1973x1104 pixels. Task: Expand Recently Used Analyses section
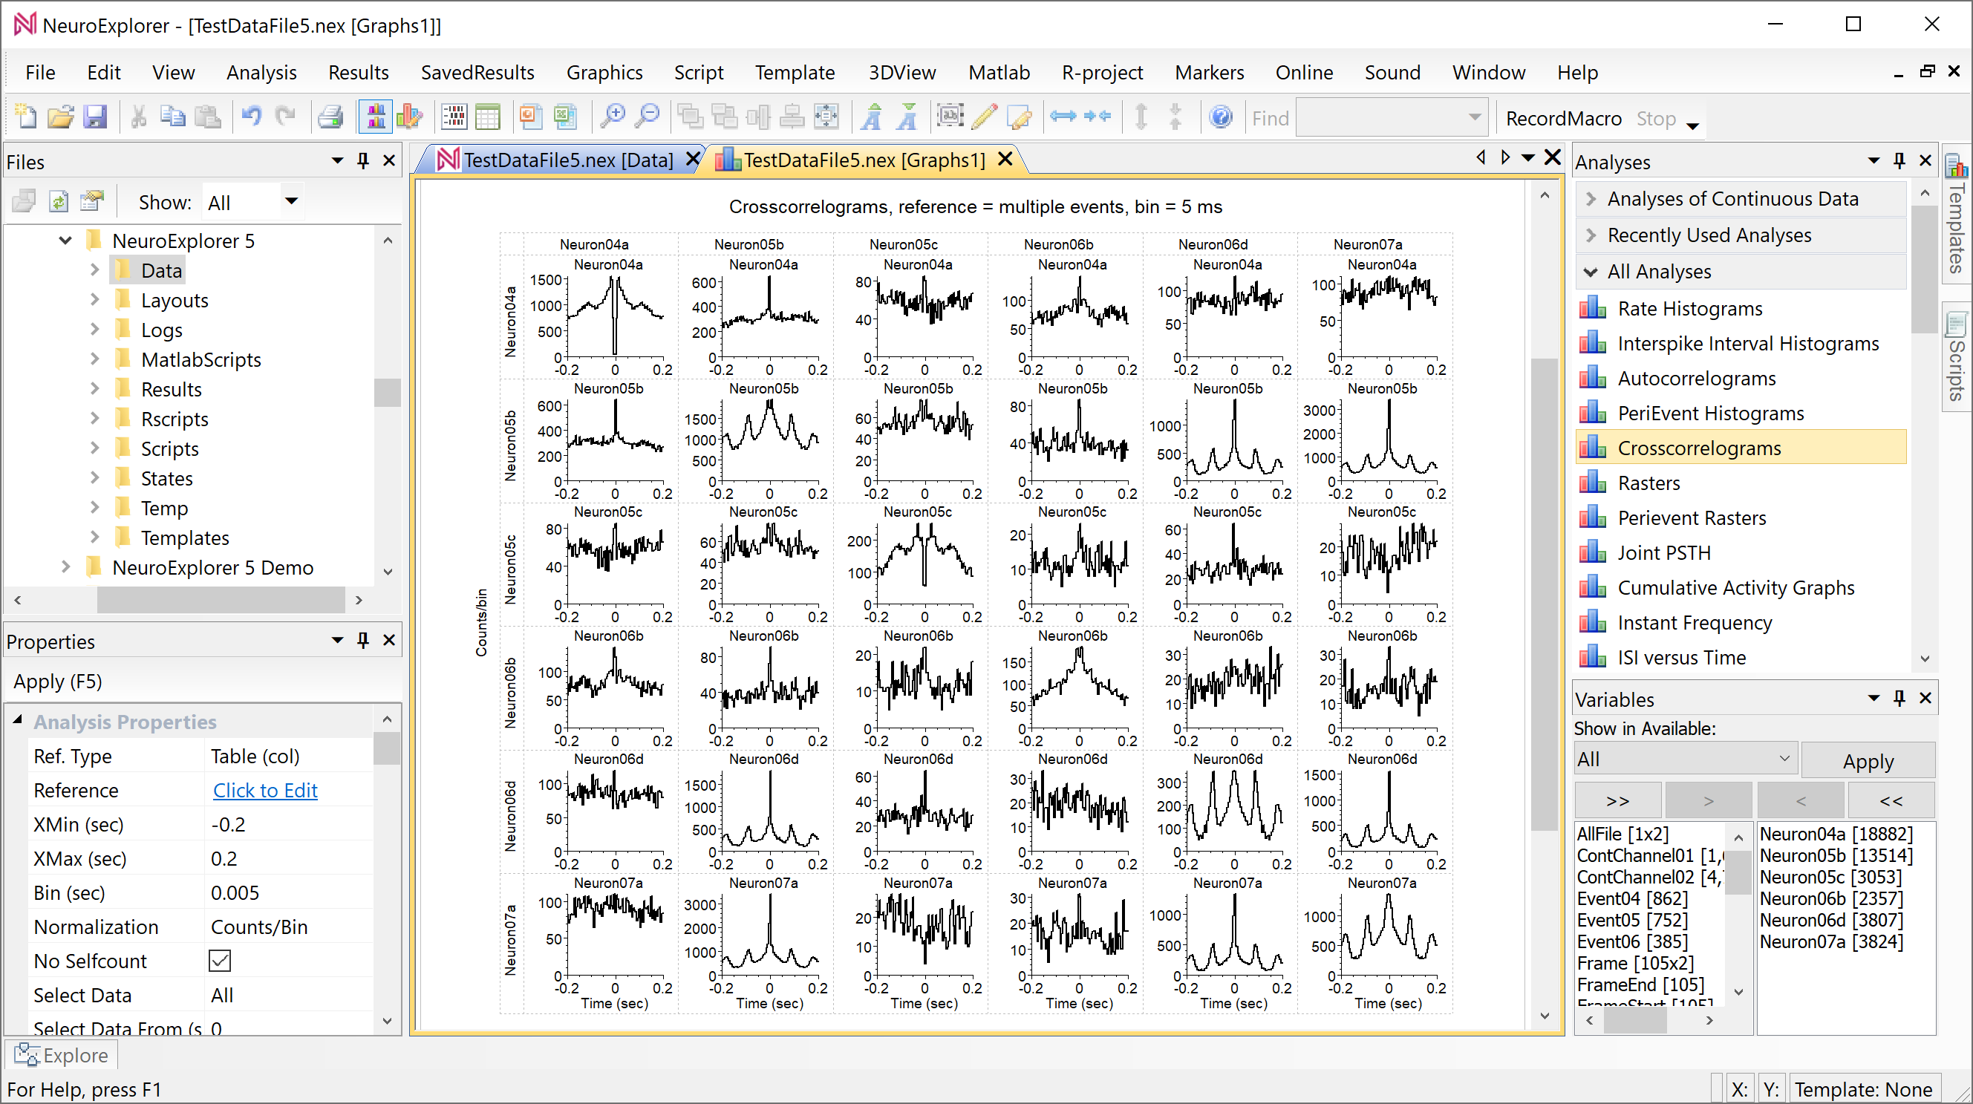(1590, 236)
